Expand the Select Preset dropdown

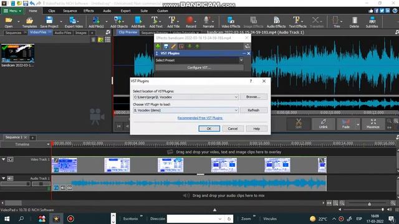pyautogui.click(x=241, y=60)
